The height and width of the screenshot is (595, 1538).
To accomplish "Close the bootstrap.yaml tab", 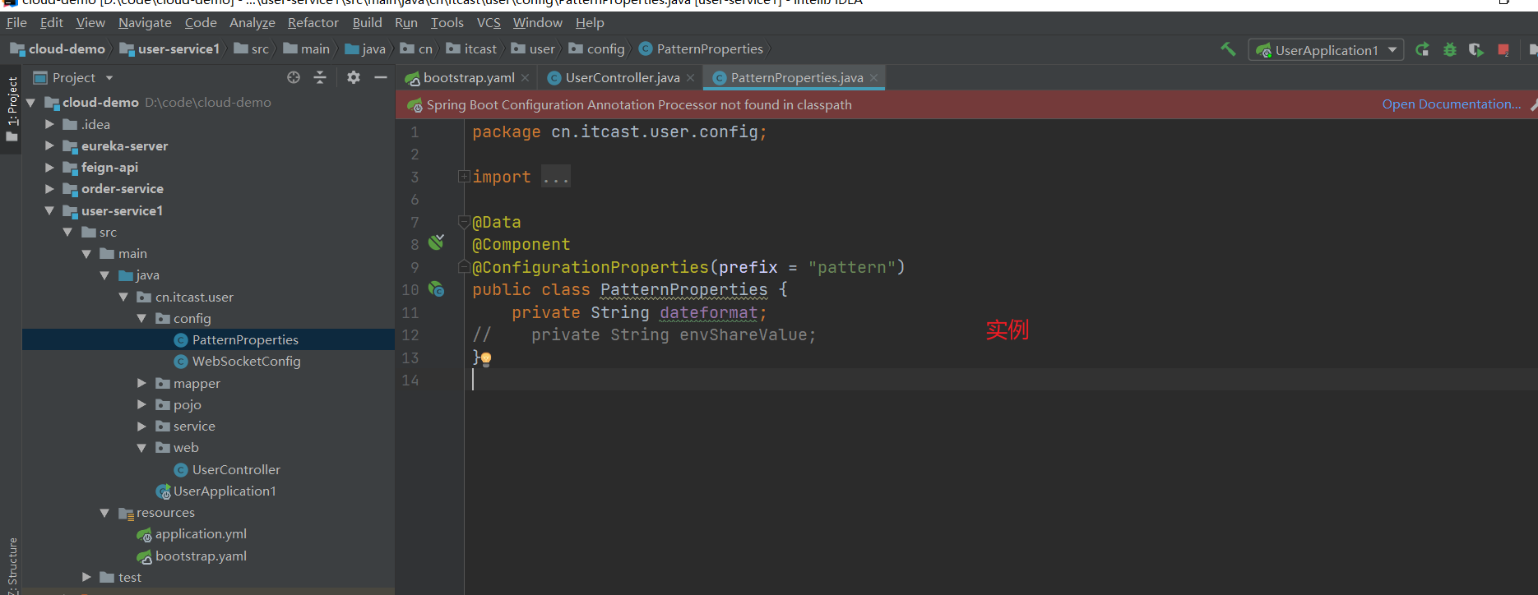I will coord(525,78).
